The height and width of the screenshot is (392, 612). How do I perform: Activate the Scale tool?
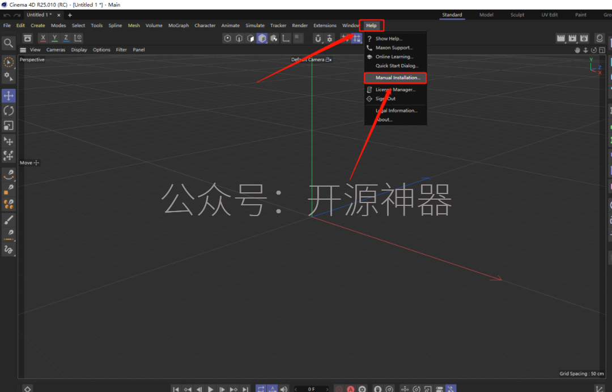click(8, 126)
